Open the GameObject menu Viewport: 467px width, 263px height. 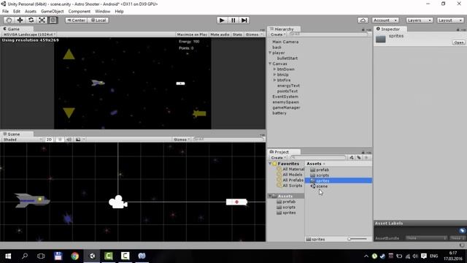coord(53,12)
